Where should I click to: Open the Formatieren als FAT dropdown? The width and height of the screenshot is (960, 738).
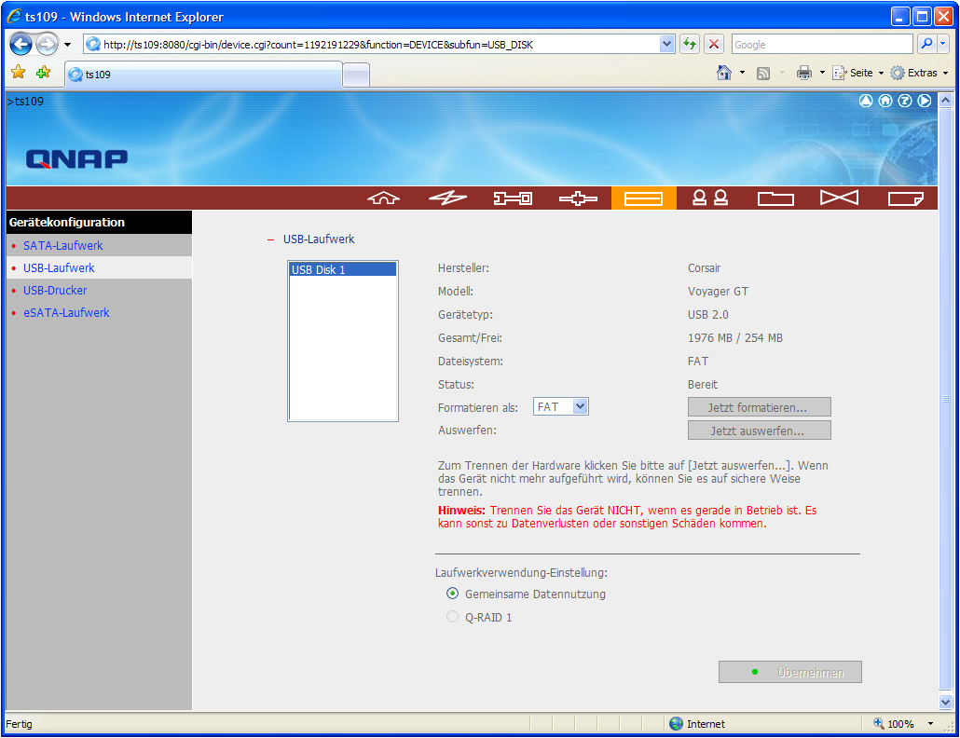click(561, 406)
